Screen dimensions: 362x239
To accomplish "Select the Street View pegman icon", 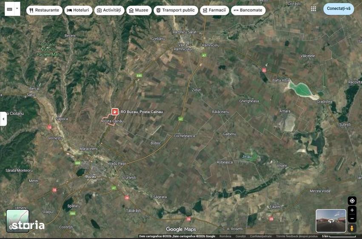I will pyautogui.click(x=352, y=228).
